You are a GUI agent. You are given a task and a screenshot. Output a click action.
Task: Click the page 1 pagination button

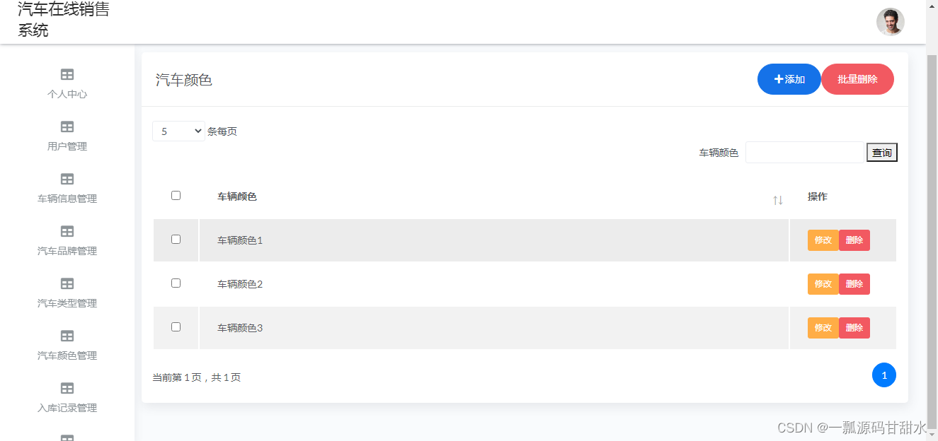tap(883, 375)
